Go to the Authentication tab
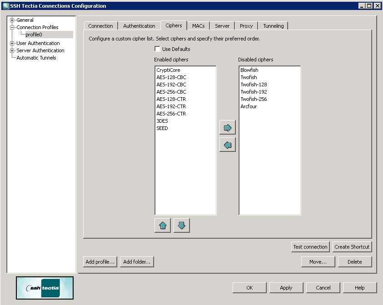Viewport: 383px width, 305px height. pyautogui.click(x=139, y=26)
